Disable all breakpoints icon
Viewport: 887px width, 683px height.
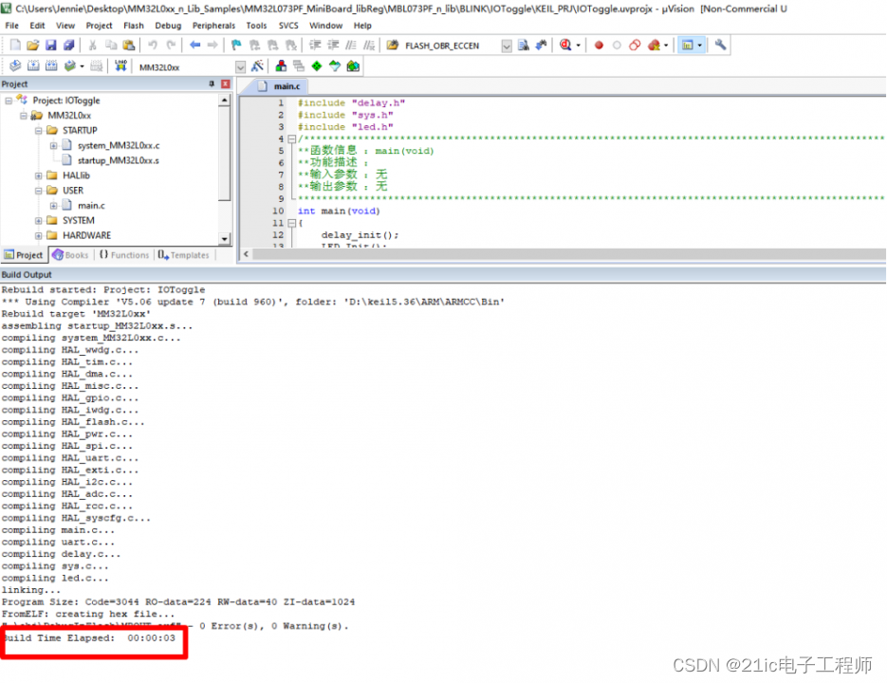coord(635,46)
